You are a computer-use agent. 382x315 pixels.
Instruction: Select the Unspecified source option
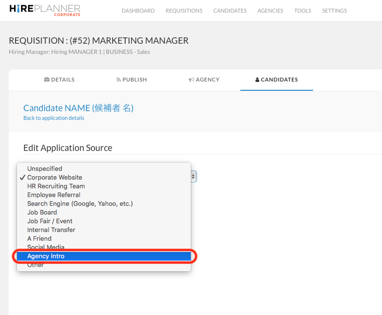pos(45,168)
